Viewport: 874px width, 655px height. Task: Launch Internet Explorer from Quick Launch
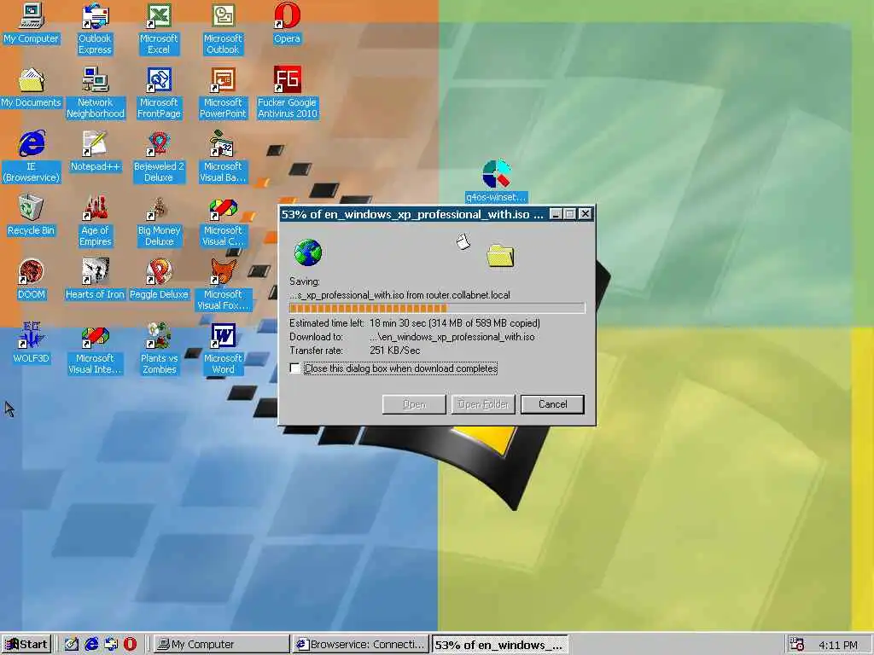(91, 645)
